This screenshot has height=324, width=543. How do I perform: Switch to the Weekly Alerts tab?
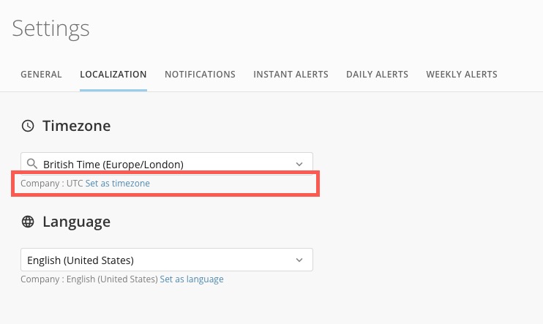(462, 75)
